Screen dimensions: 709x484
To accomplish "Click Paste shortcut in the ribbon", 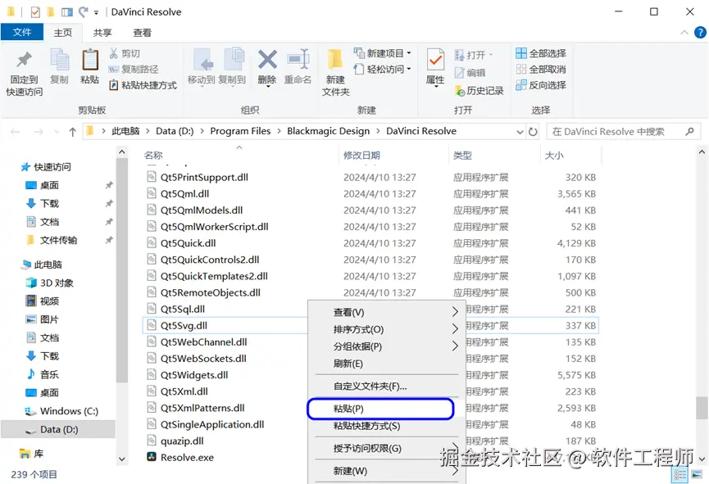I will pos(143,85).
